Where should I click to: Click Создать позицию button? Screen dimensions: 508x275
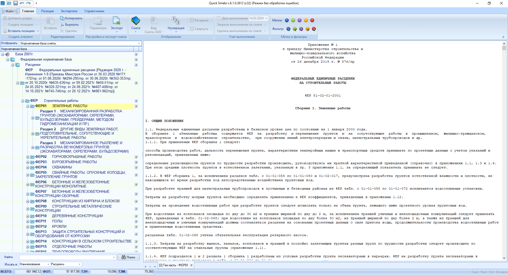click(x=21, y=25)
